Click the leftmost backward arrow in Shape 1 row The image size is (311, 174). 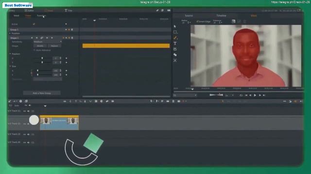pos(32,38)
